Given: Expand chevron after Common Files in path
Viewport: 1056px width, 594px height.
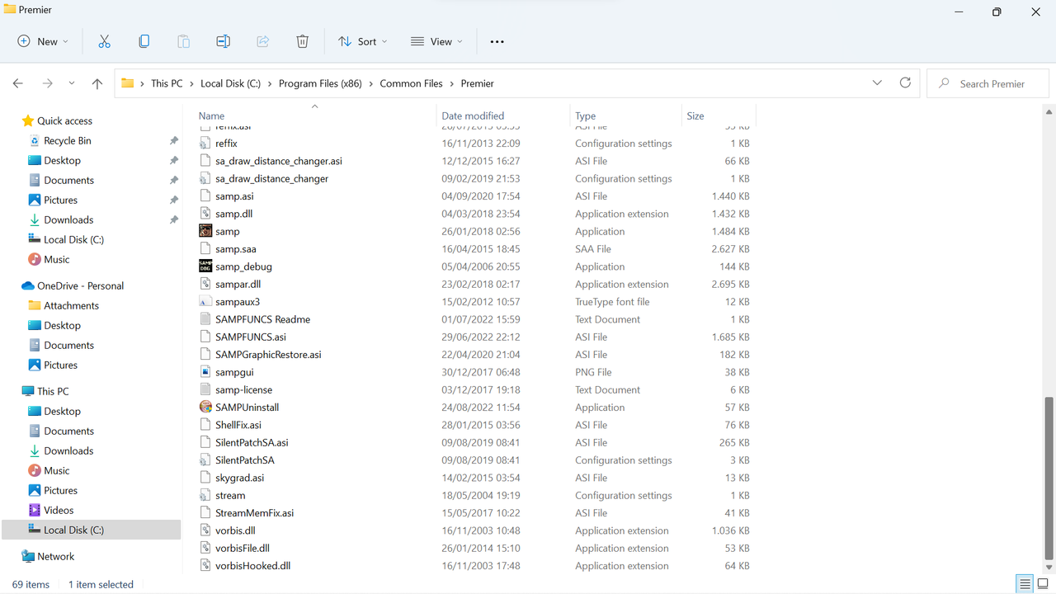Looking at the screenshot, I should tap(452, 83).
